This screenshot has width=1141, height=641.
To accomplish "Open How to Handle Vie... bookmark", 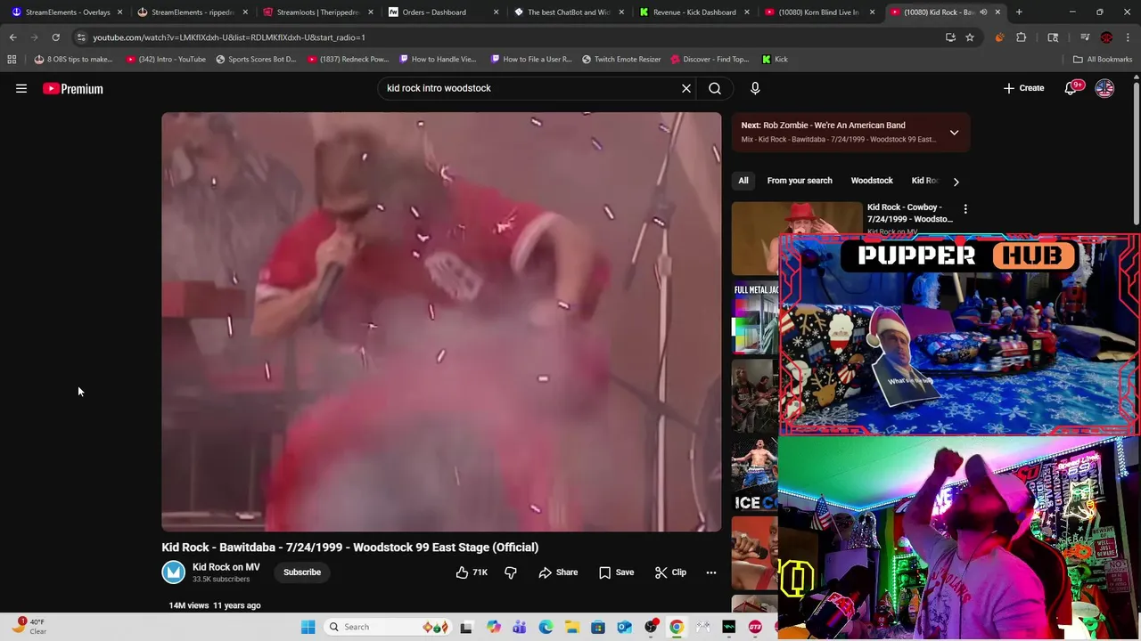I will click(x=438, y=59).
